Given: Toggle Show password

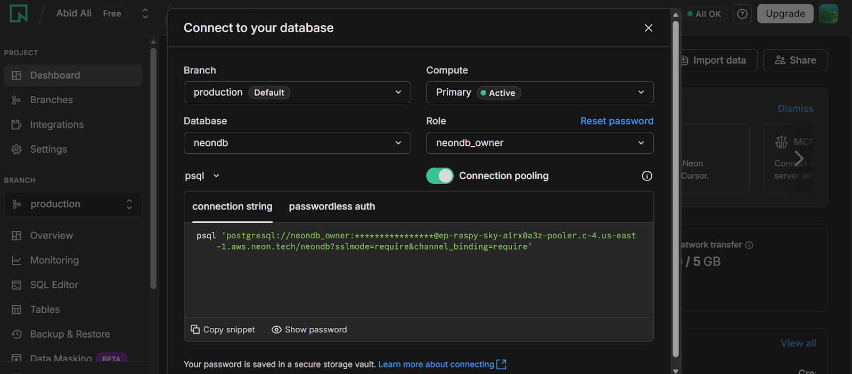Looking at the screenshot, I should (x=309, y=330).
